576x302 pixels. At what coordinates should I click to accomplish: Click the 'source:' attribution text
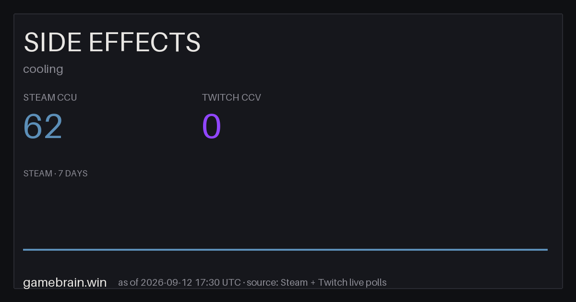[264, 282]
